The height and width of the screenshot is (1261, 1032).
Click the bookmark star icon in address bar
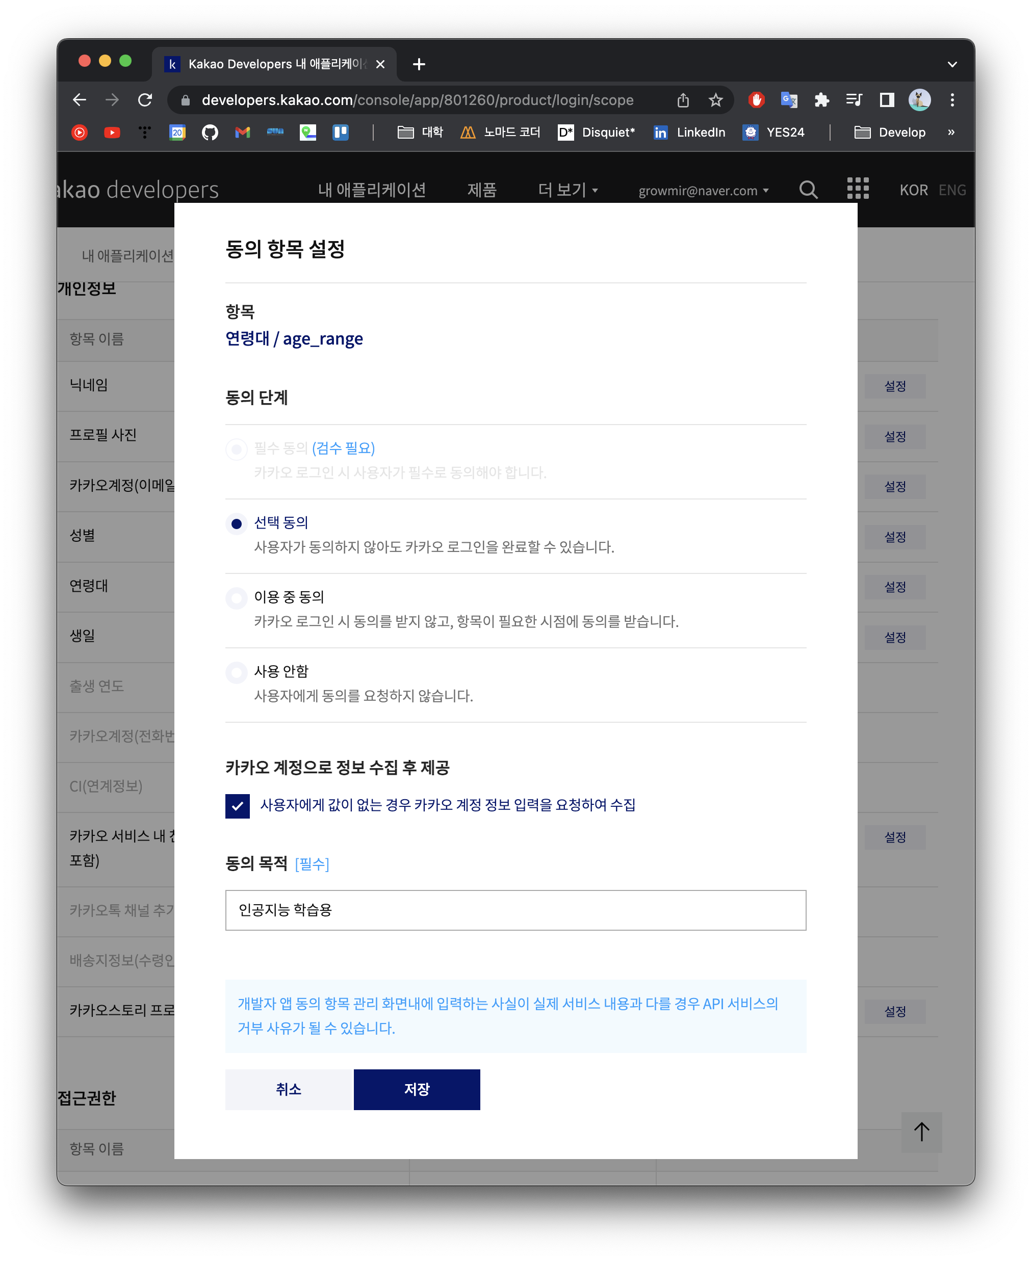point(715,100)
